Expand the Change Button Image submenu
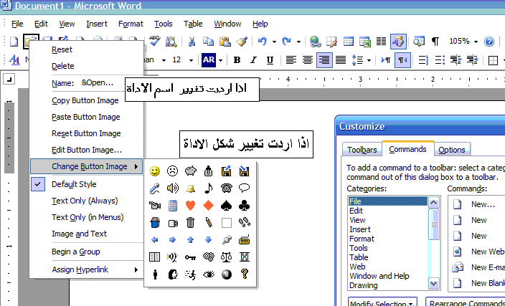The width and height of the screenshot is (505, 306). pos(86,166)
